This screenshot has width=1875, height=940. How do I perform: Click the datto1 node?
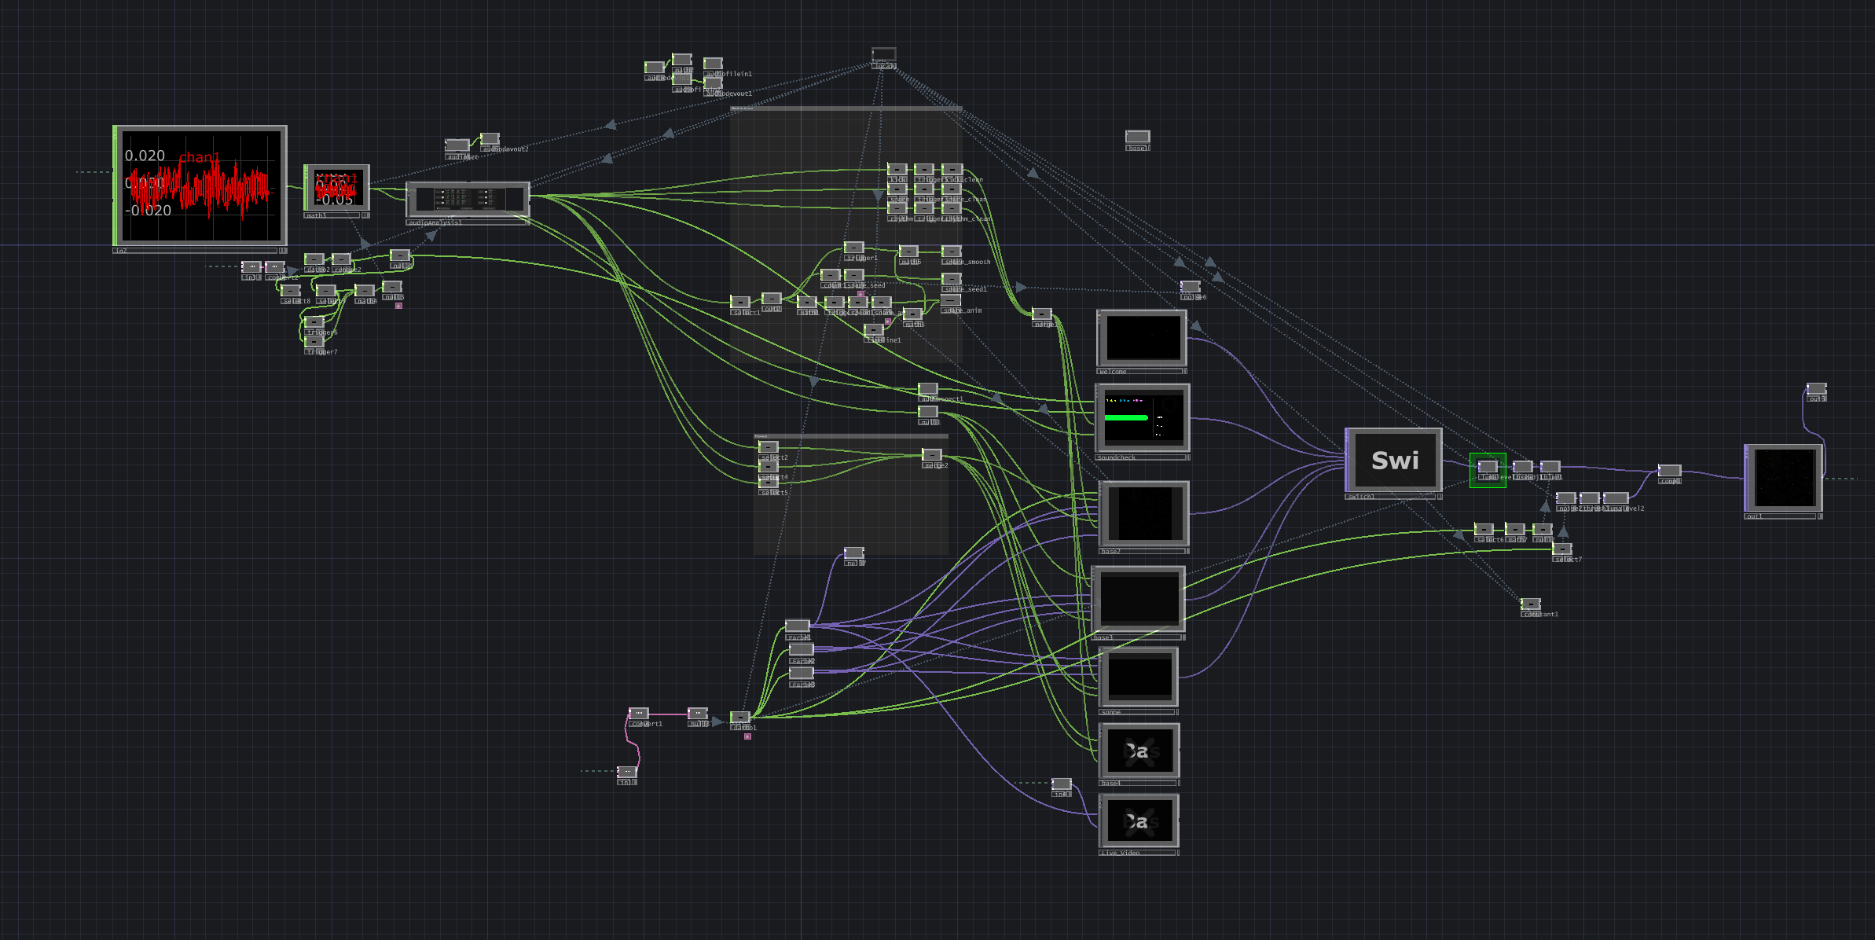pos(740,718)
